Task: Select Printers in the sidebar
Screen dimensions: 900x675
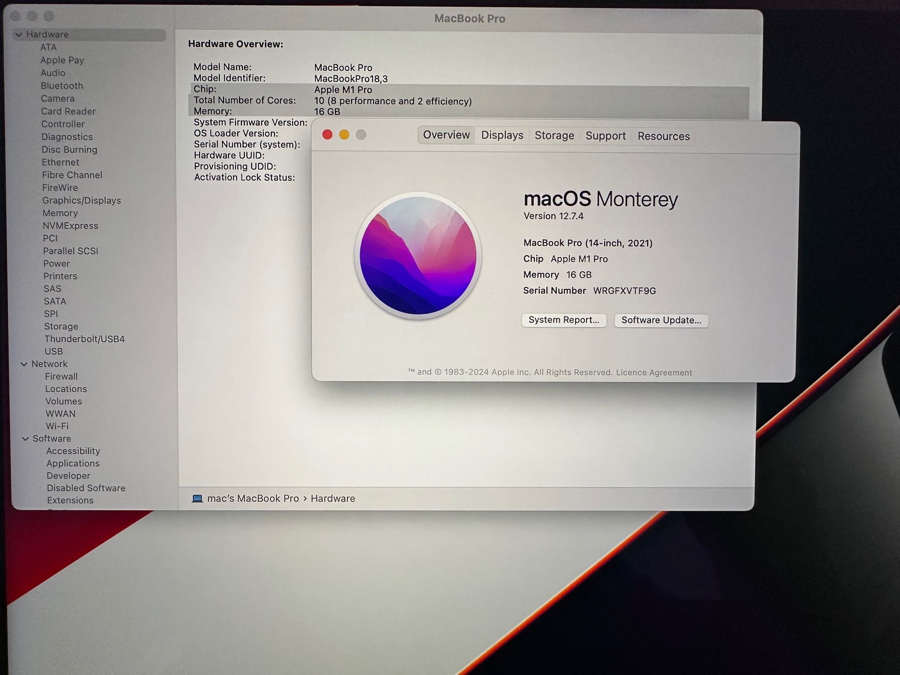Action: 60,276
